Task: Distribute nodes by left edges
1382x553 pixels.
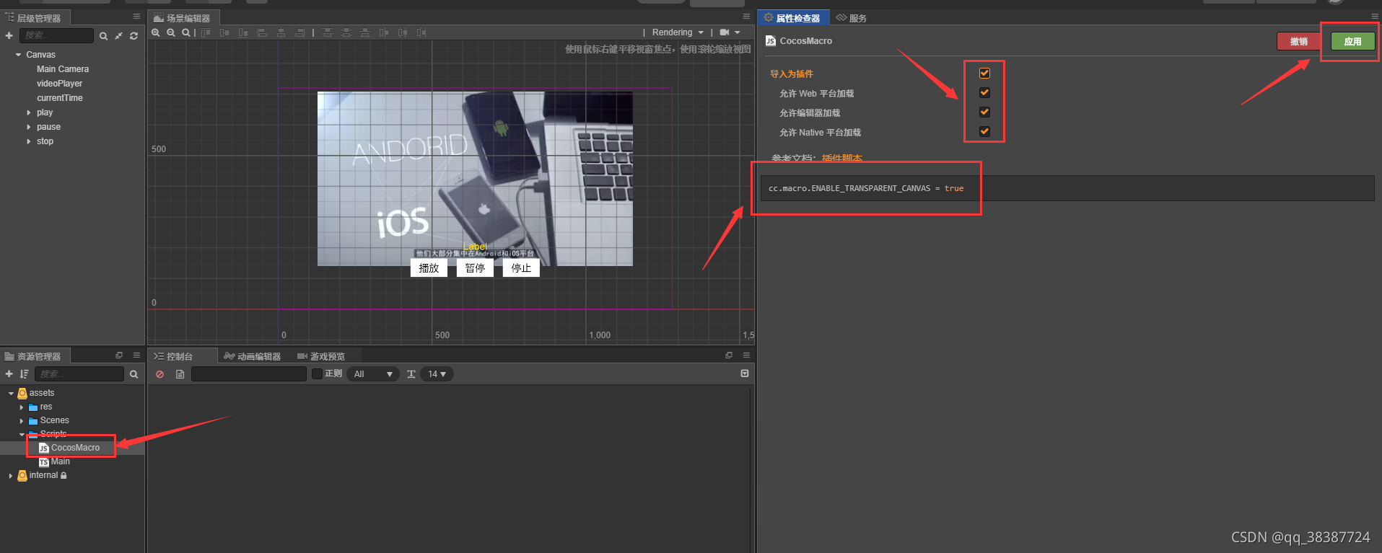Action: pyautogui.click(x=384, y=32)
